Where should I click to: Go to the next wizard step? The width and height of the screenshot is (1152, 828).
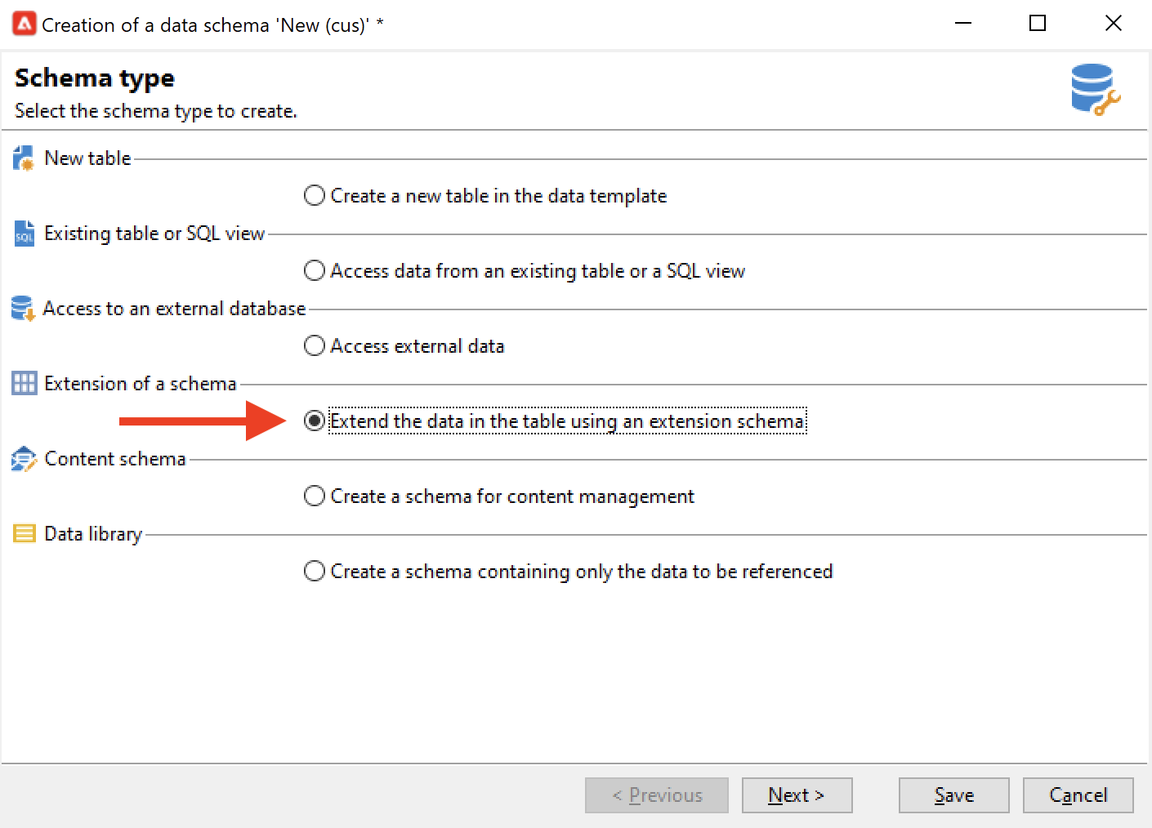pos(797,795)
